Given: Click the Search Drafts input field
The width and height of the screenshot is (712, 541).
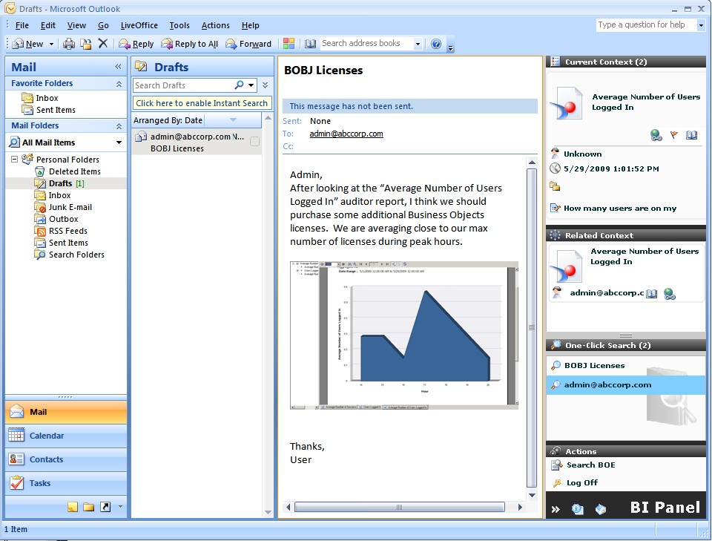Looking at the screenshot, I should point(183,85).
